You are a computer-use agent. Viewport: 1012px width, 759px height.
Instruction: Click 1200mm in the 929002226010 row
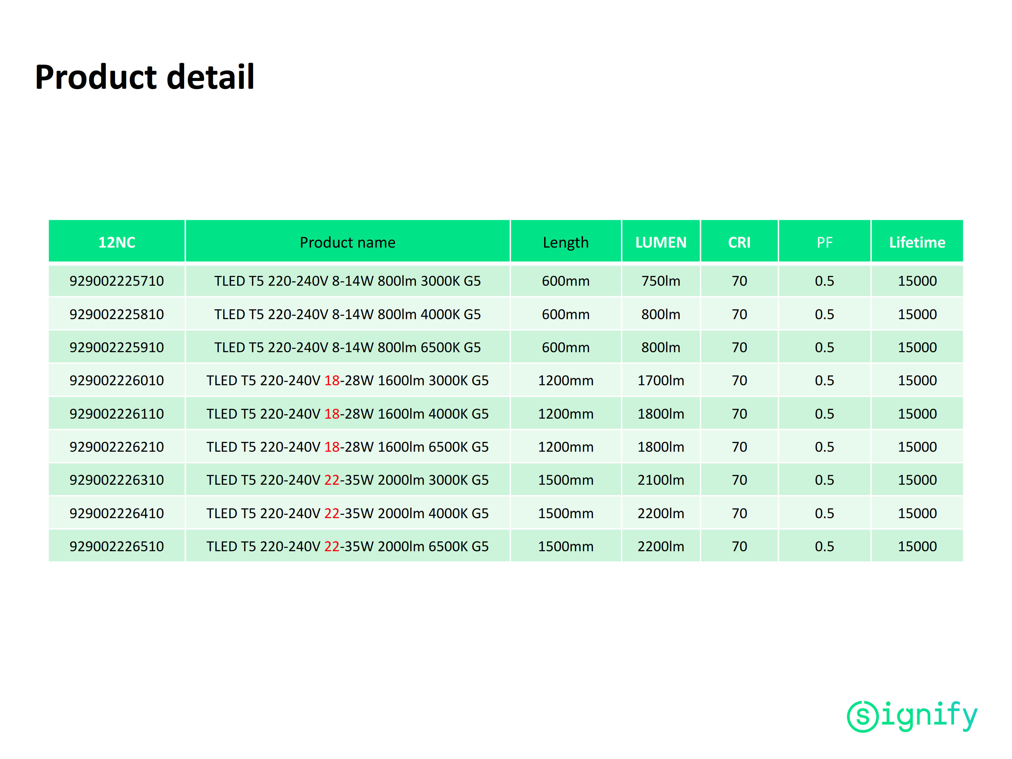[565, 380]
